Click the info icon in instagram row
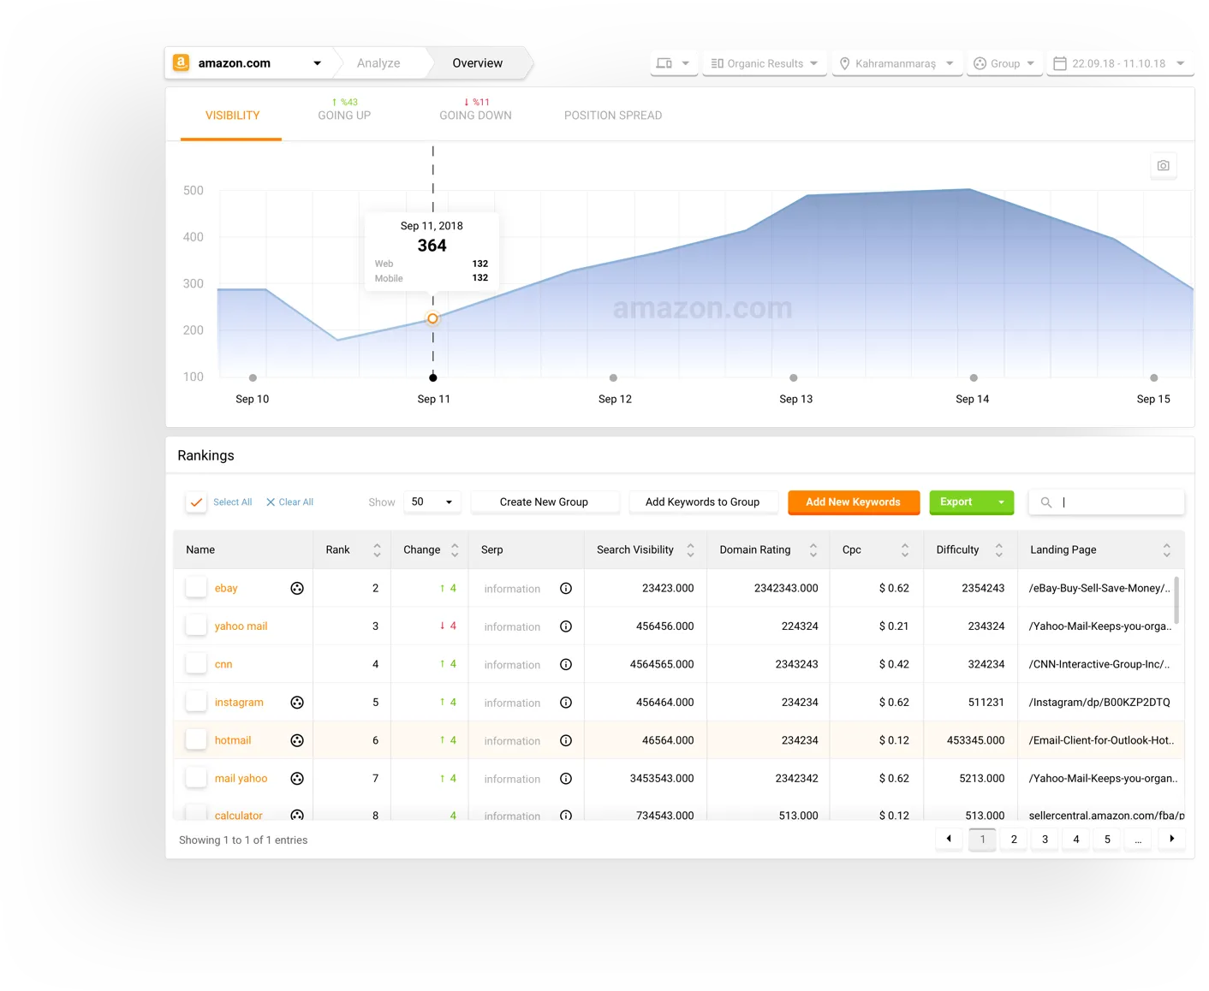This screenshot has height=991, width=1209. 566,703
